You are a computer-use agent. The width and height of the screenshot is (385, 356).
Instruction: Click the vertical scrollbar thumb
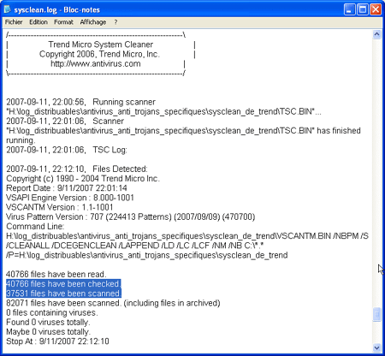376,314
